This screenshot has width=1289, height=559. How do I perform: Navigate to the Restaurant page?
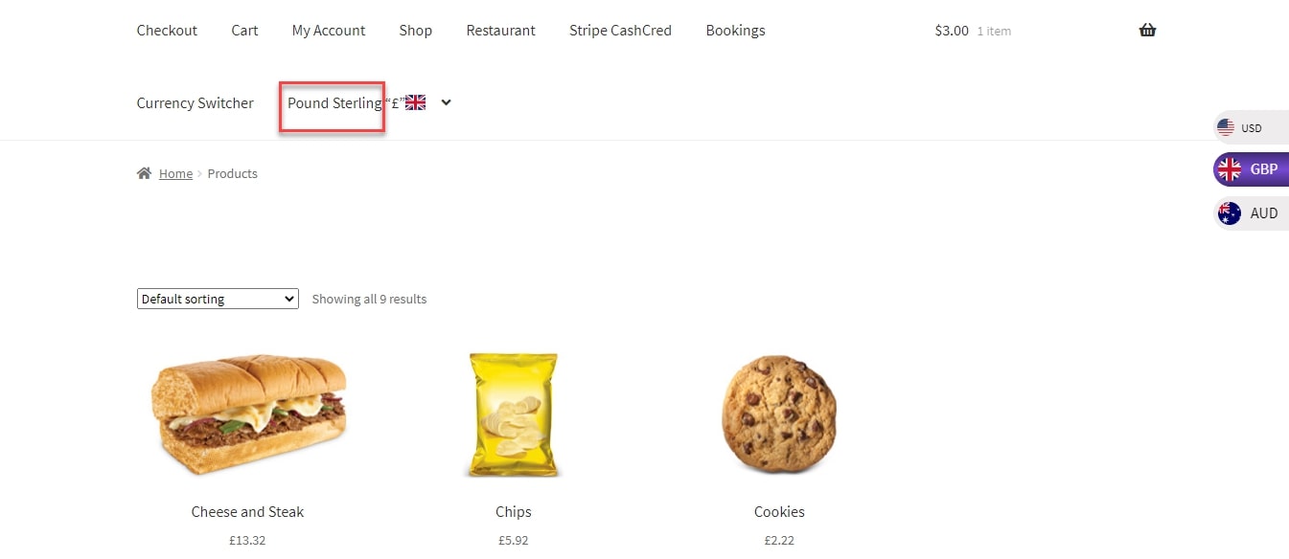[501, 31]
